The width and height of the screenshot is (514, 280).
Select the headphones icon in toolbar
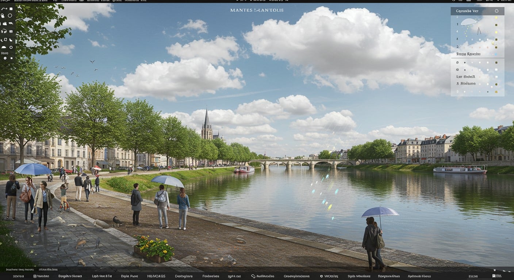(4, 31)
